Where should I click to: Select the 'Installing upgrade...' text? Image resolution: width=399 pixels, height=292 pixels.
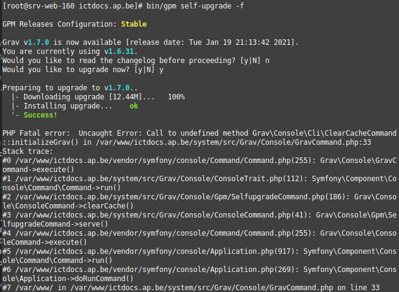(68, 106)
